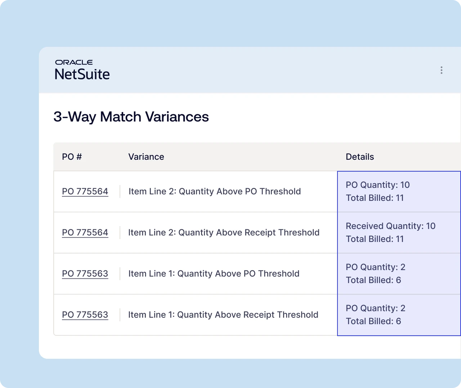
Task: Open the three-dot options menu
Action: pos(441,70)
